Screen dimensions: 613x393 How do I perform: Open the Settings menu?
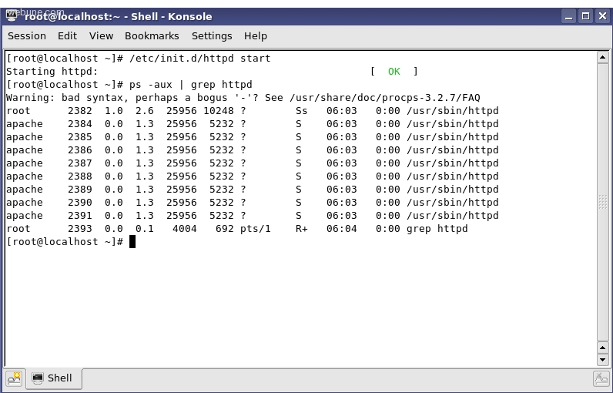coord(212,36)
